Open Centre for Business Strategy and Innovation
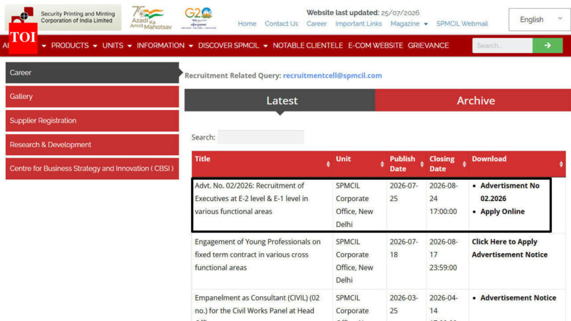571x321 pixels. 92,168
